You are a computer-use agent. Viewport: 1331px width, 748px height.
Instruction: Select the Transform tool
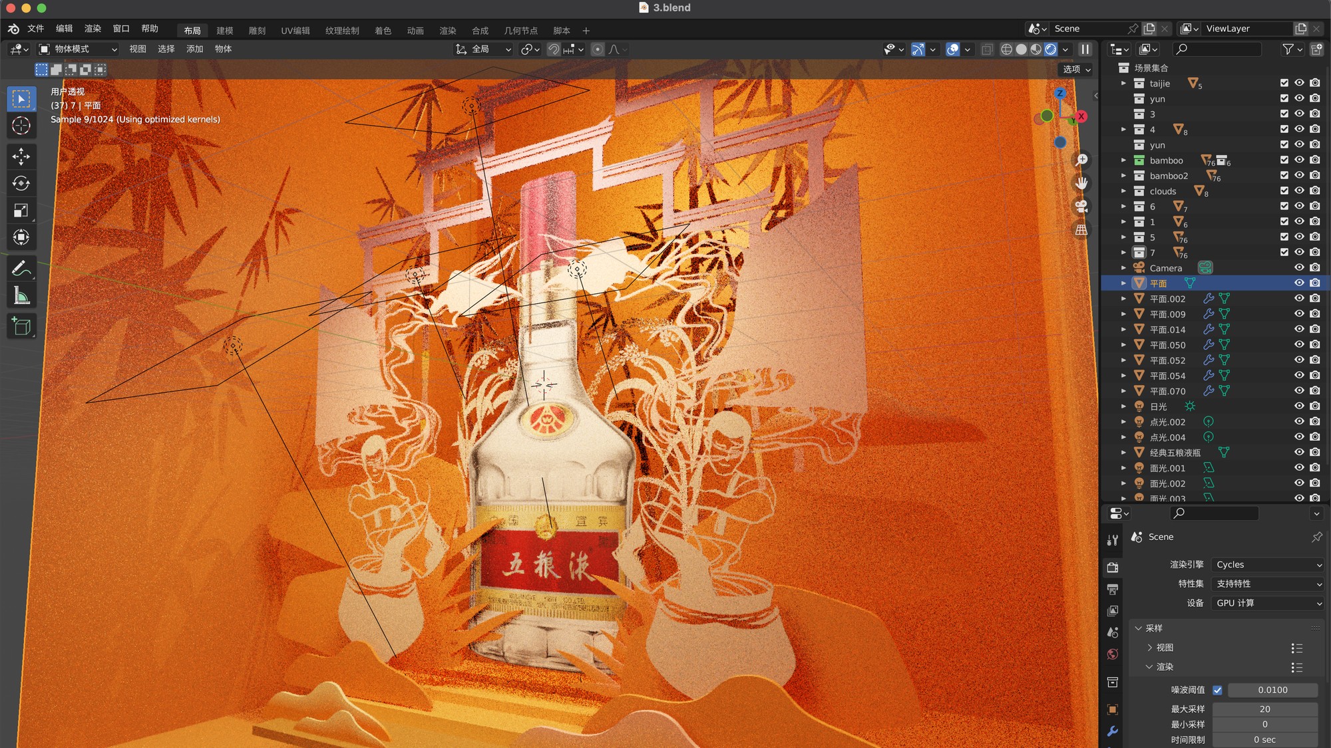pyautogui.click(x=21, y=237)
